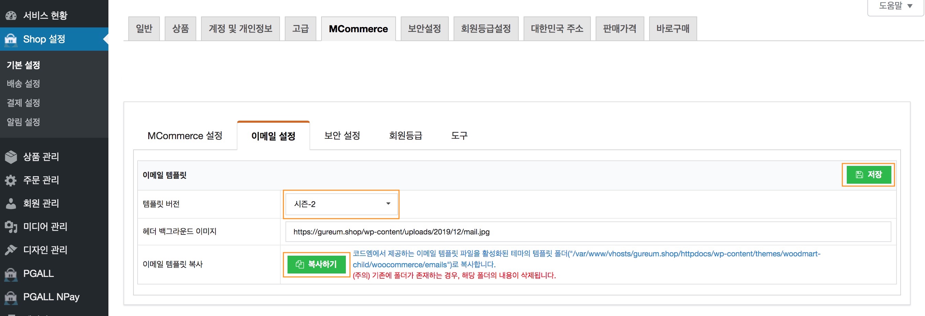Click the 회원 관리 user icon
This screenshot has height=316, width=925.
click(x=11, y=203)
